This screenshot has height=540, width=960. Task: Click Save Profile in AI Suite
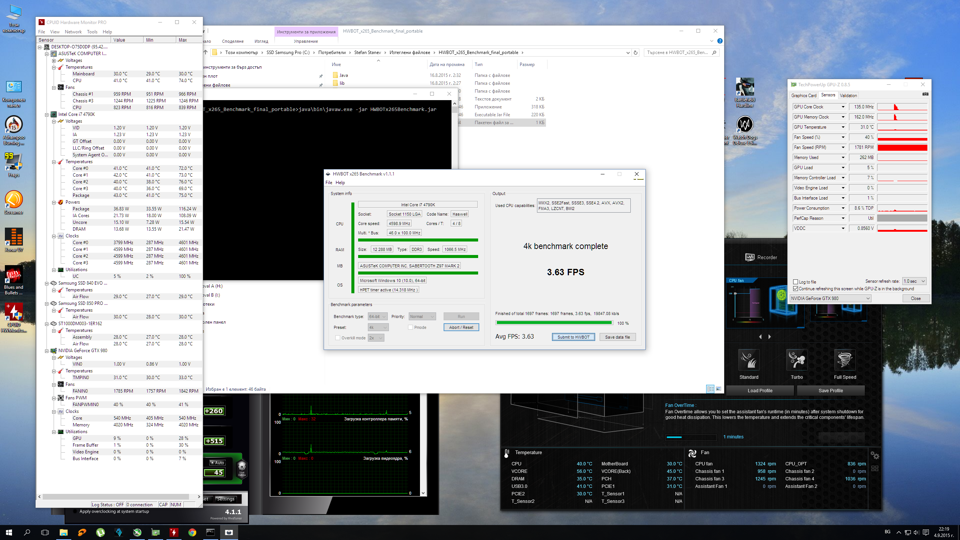click(831, 390)
